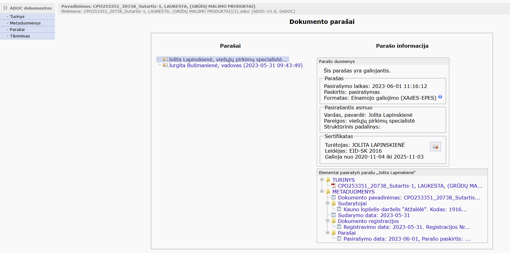Open Turinys in the sidebar menu
510x253 pixels.
[17, 17]
